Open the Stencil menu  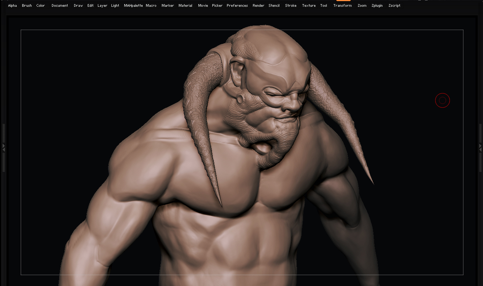[274, 6]
